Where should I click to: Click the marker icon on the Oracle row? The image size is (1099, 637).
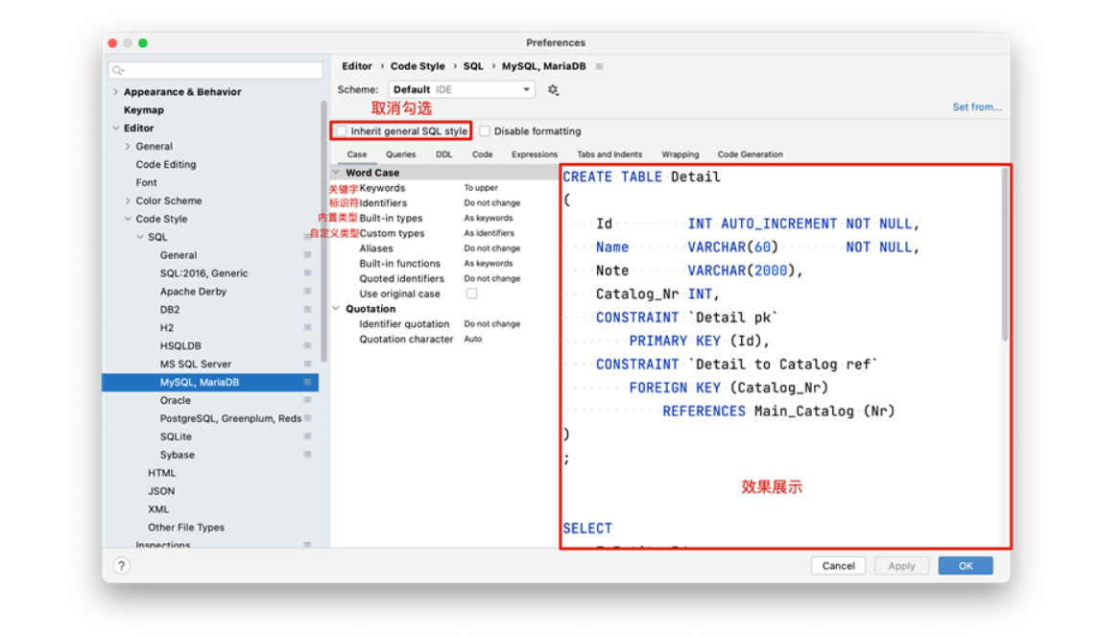click(307, 400)
